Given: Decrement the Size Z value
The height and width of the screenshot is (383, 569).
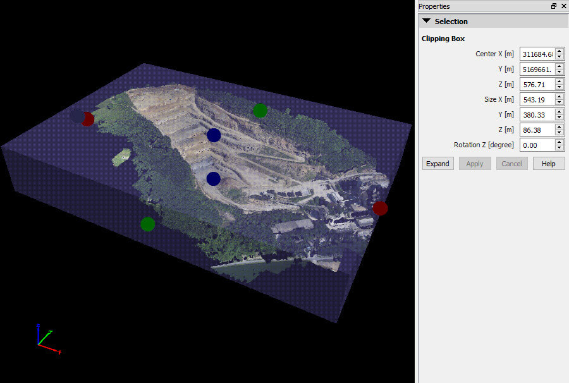Looking at the screenshot, I should [x=560, y=132].
